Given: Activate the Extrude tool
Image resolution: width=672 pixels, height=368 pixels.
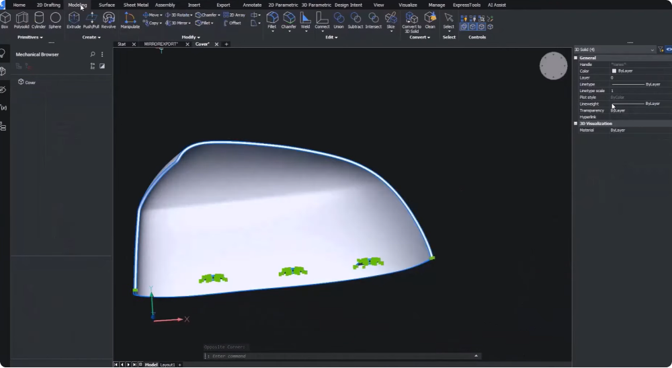Looking at the screenshot, I should [x=74, y=20].
